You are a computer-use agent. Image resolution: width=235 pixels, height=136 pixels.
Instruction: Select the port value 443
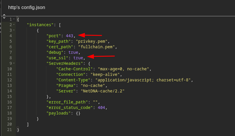(x=70, y=36)
